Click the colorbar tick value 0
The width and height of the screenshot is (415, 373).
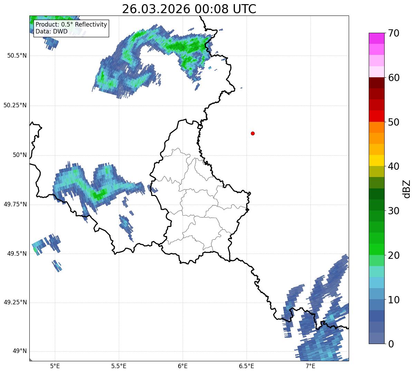pyautogui.click(x=391, y=344)
